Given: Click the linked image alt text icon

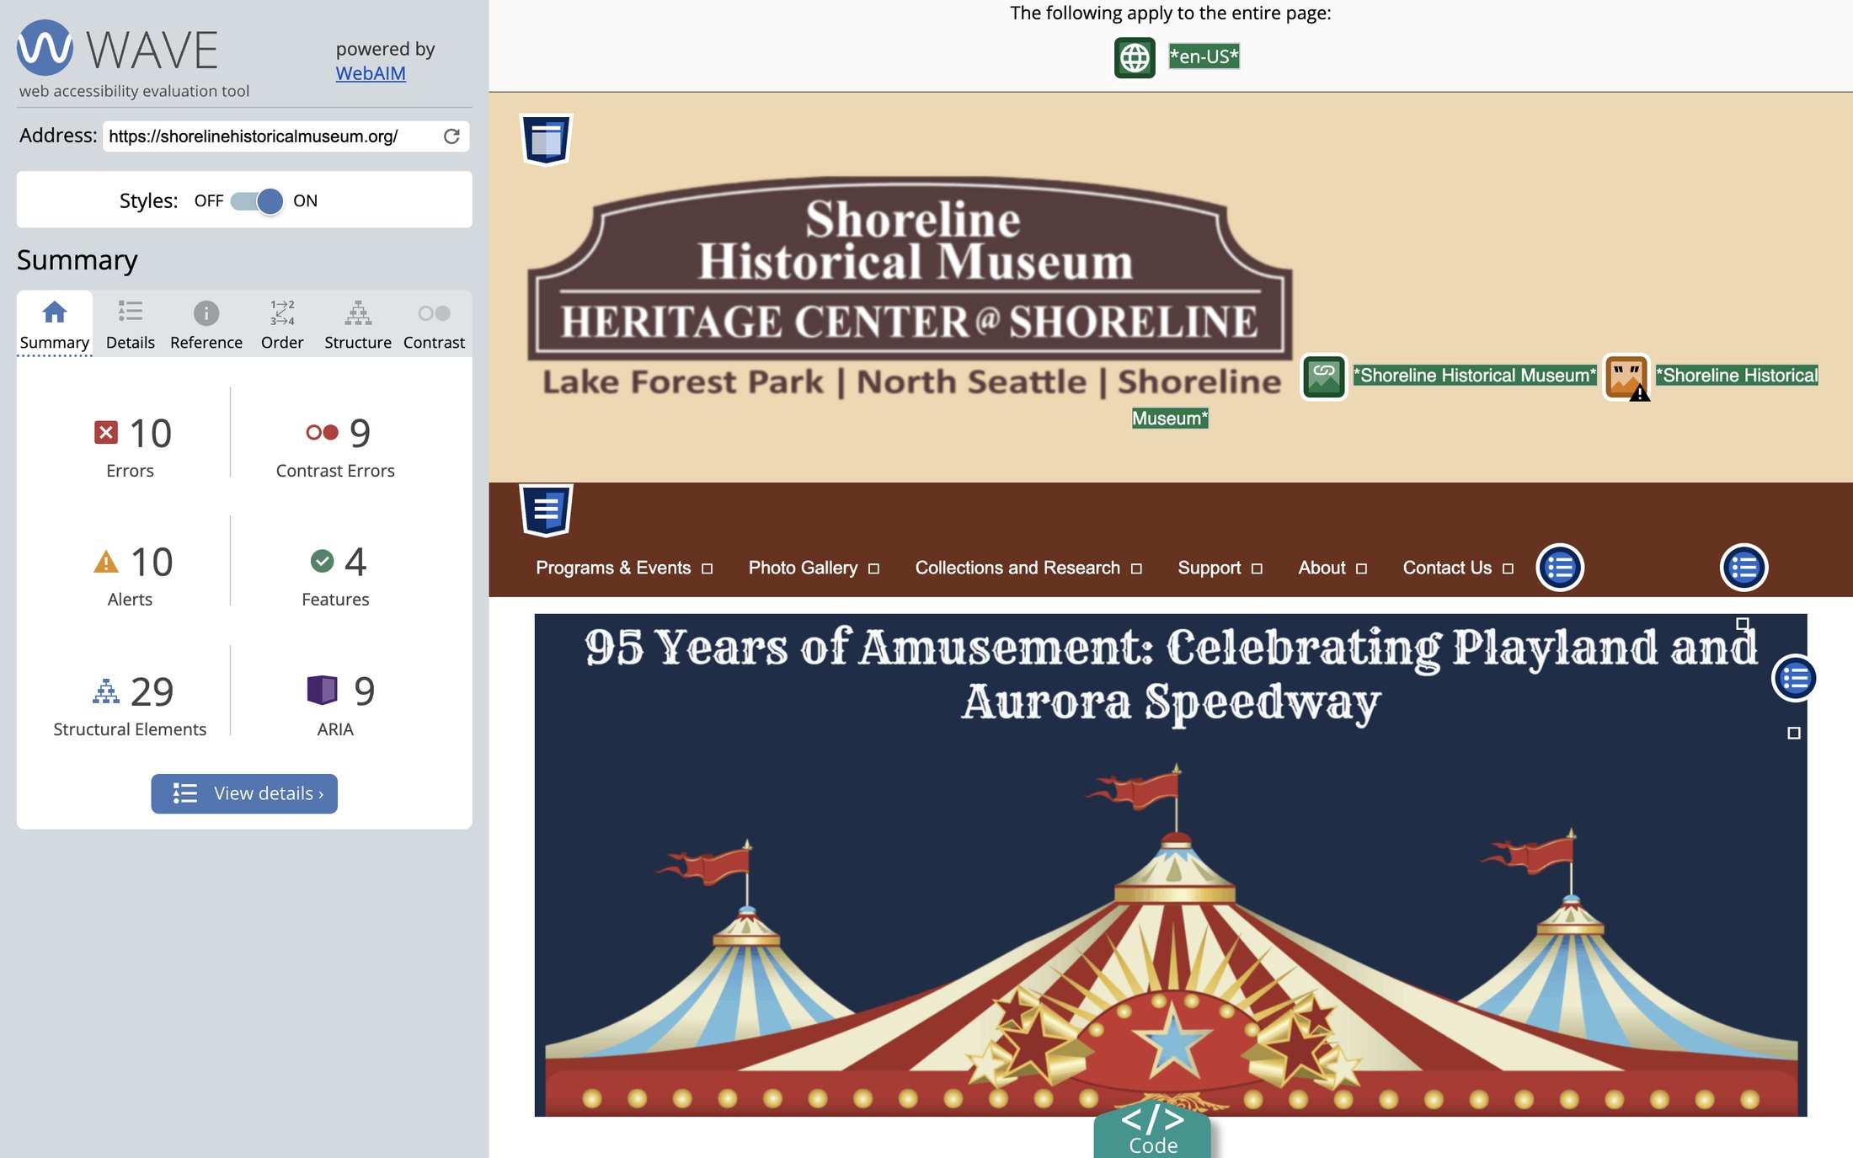Looking at the screenshot, I should point(1323,376).
